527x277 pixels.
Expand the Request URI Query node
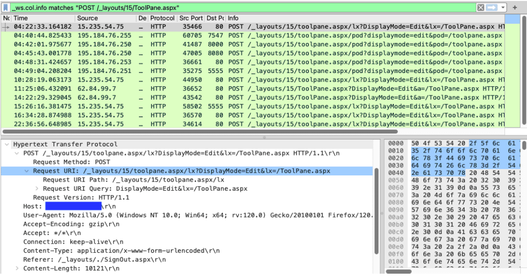36,188
